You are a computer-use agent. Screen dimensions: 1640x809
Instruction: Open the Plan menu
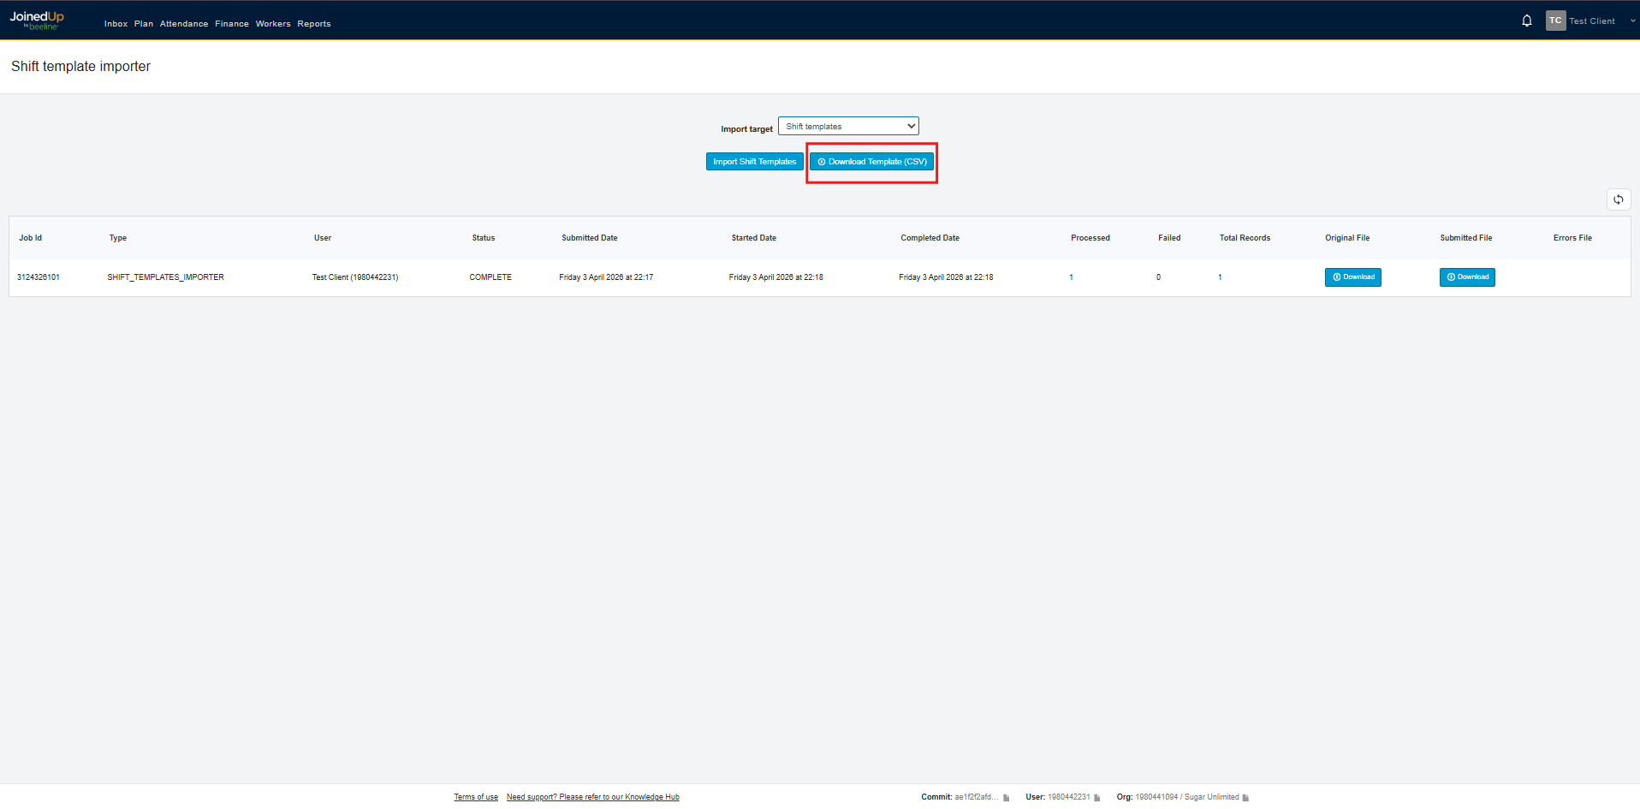pos(144,24)
